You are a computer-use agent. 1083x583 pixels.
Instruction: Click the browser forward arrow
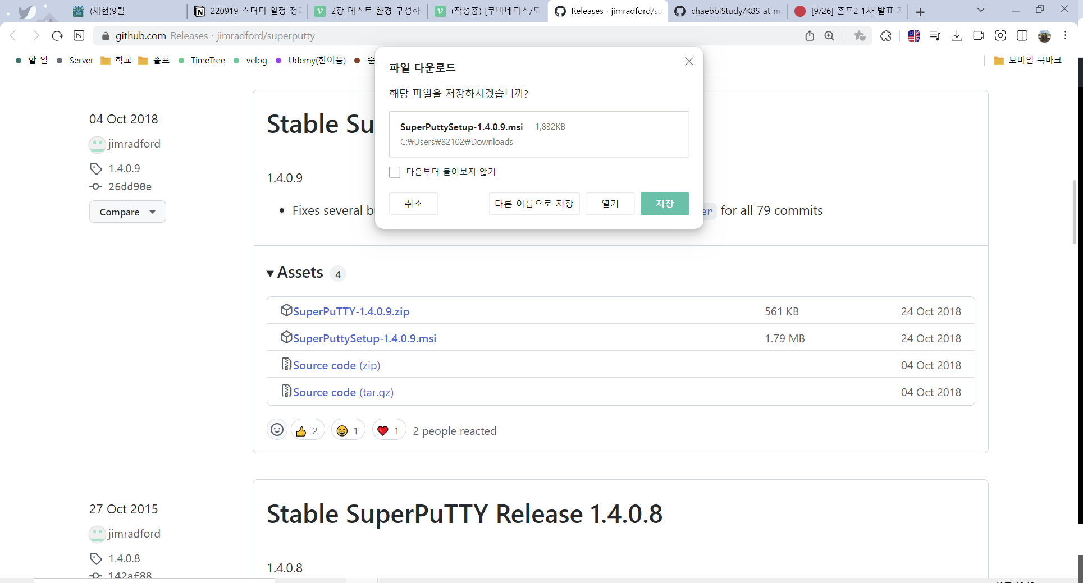point(36,36)
